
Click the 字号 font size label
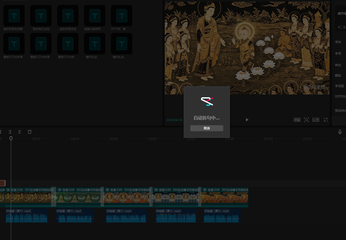coord(338,54)
